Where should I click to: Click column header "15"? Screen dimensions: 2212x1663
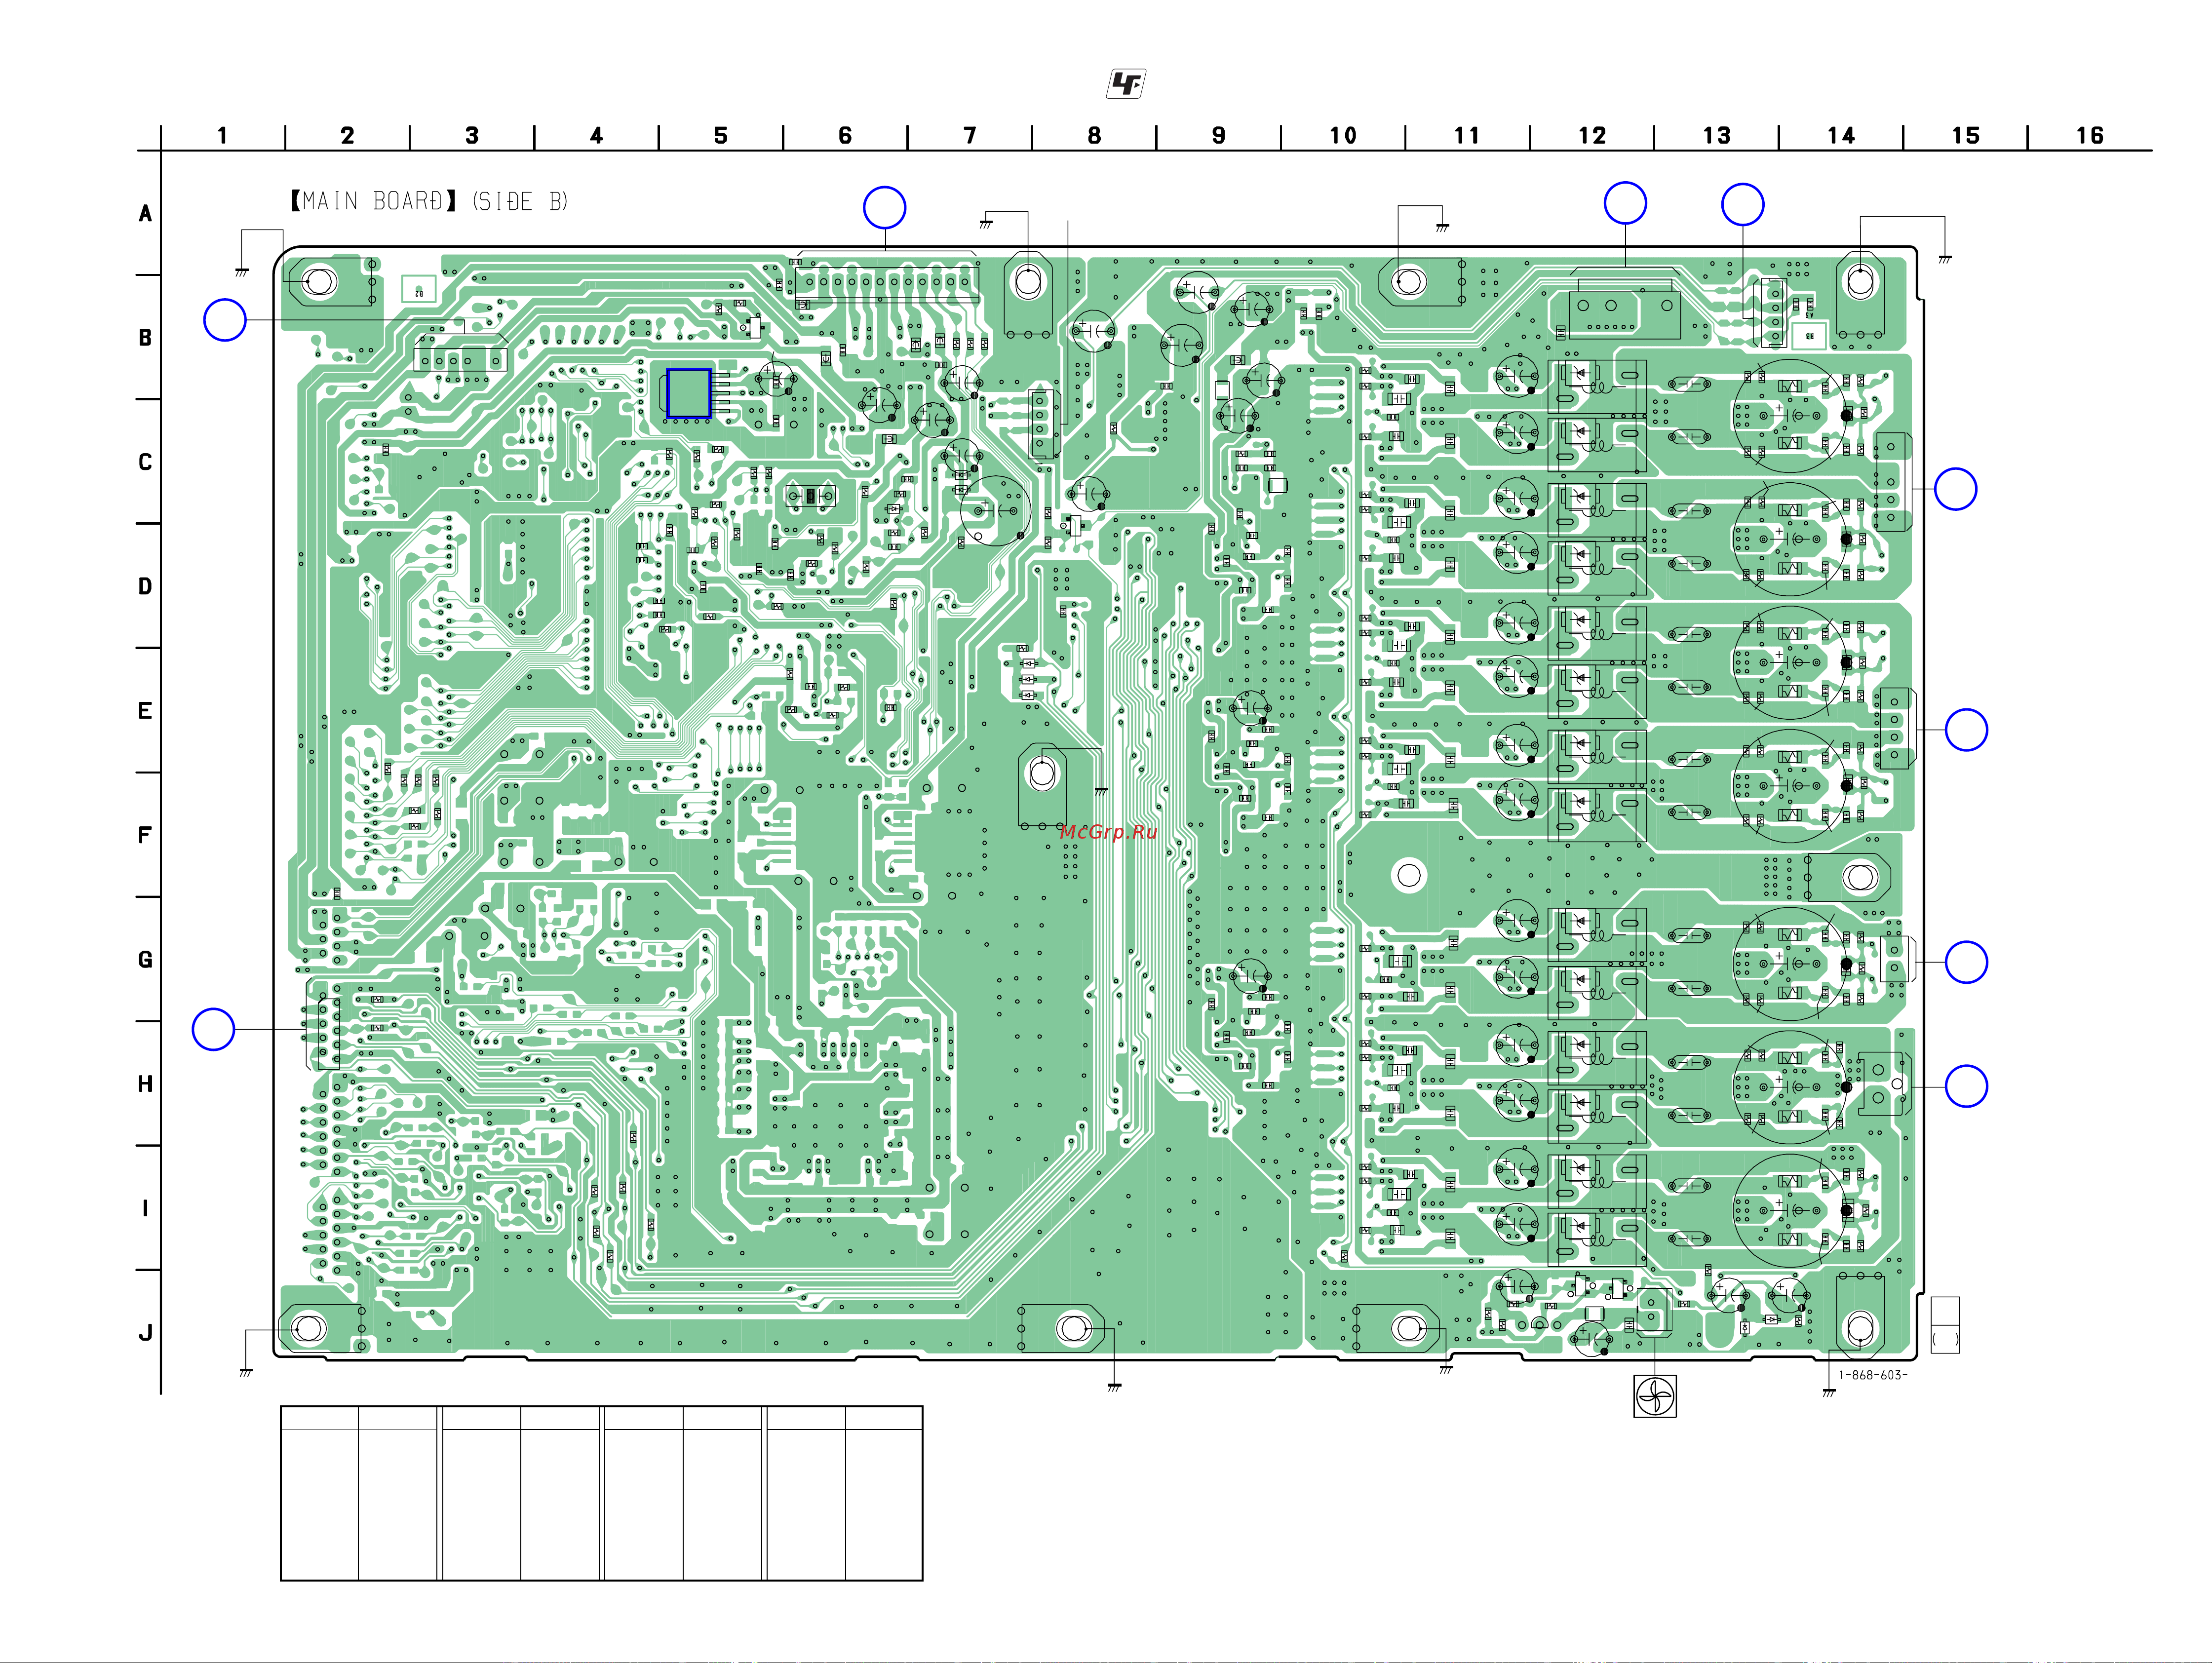(1966, 135)
